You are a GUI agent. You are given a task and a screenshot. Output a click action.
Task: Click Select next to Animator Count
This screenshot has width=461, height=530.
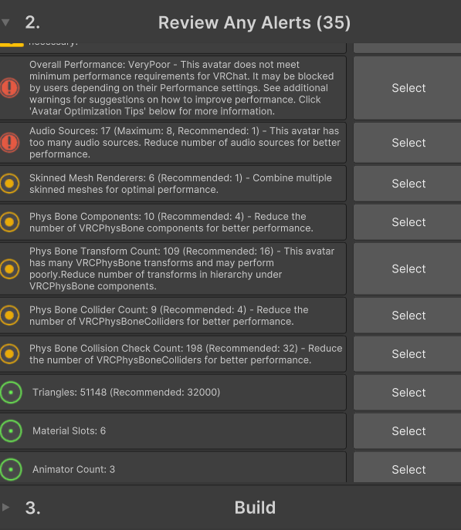[408, 468]
